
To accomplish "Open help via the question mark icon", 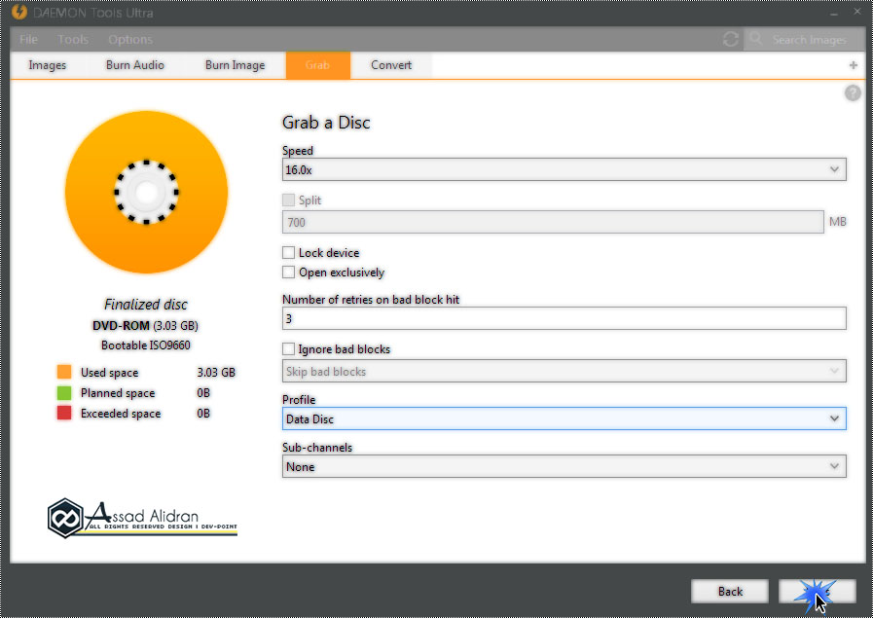I will pyautogui.click(x=853, y=93).
